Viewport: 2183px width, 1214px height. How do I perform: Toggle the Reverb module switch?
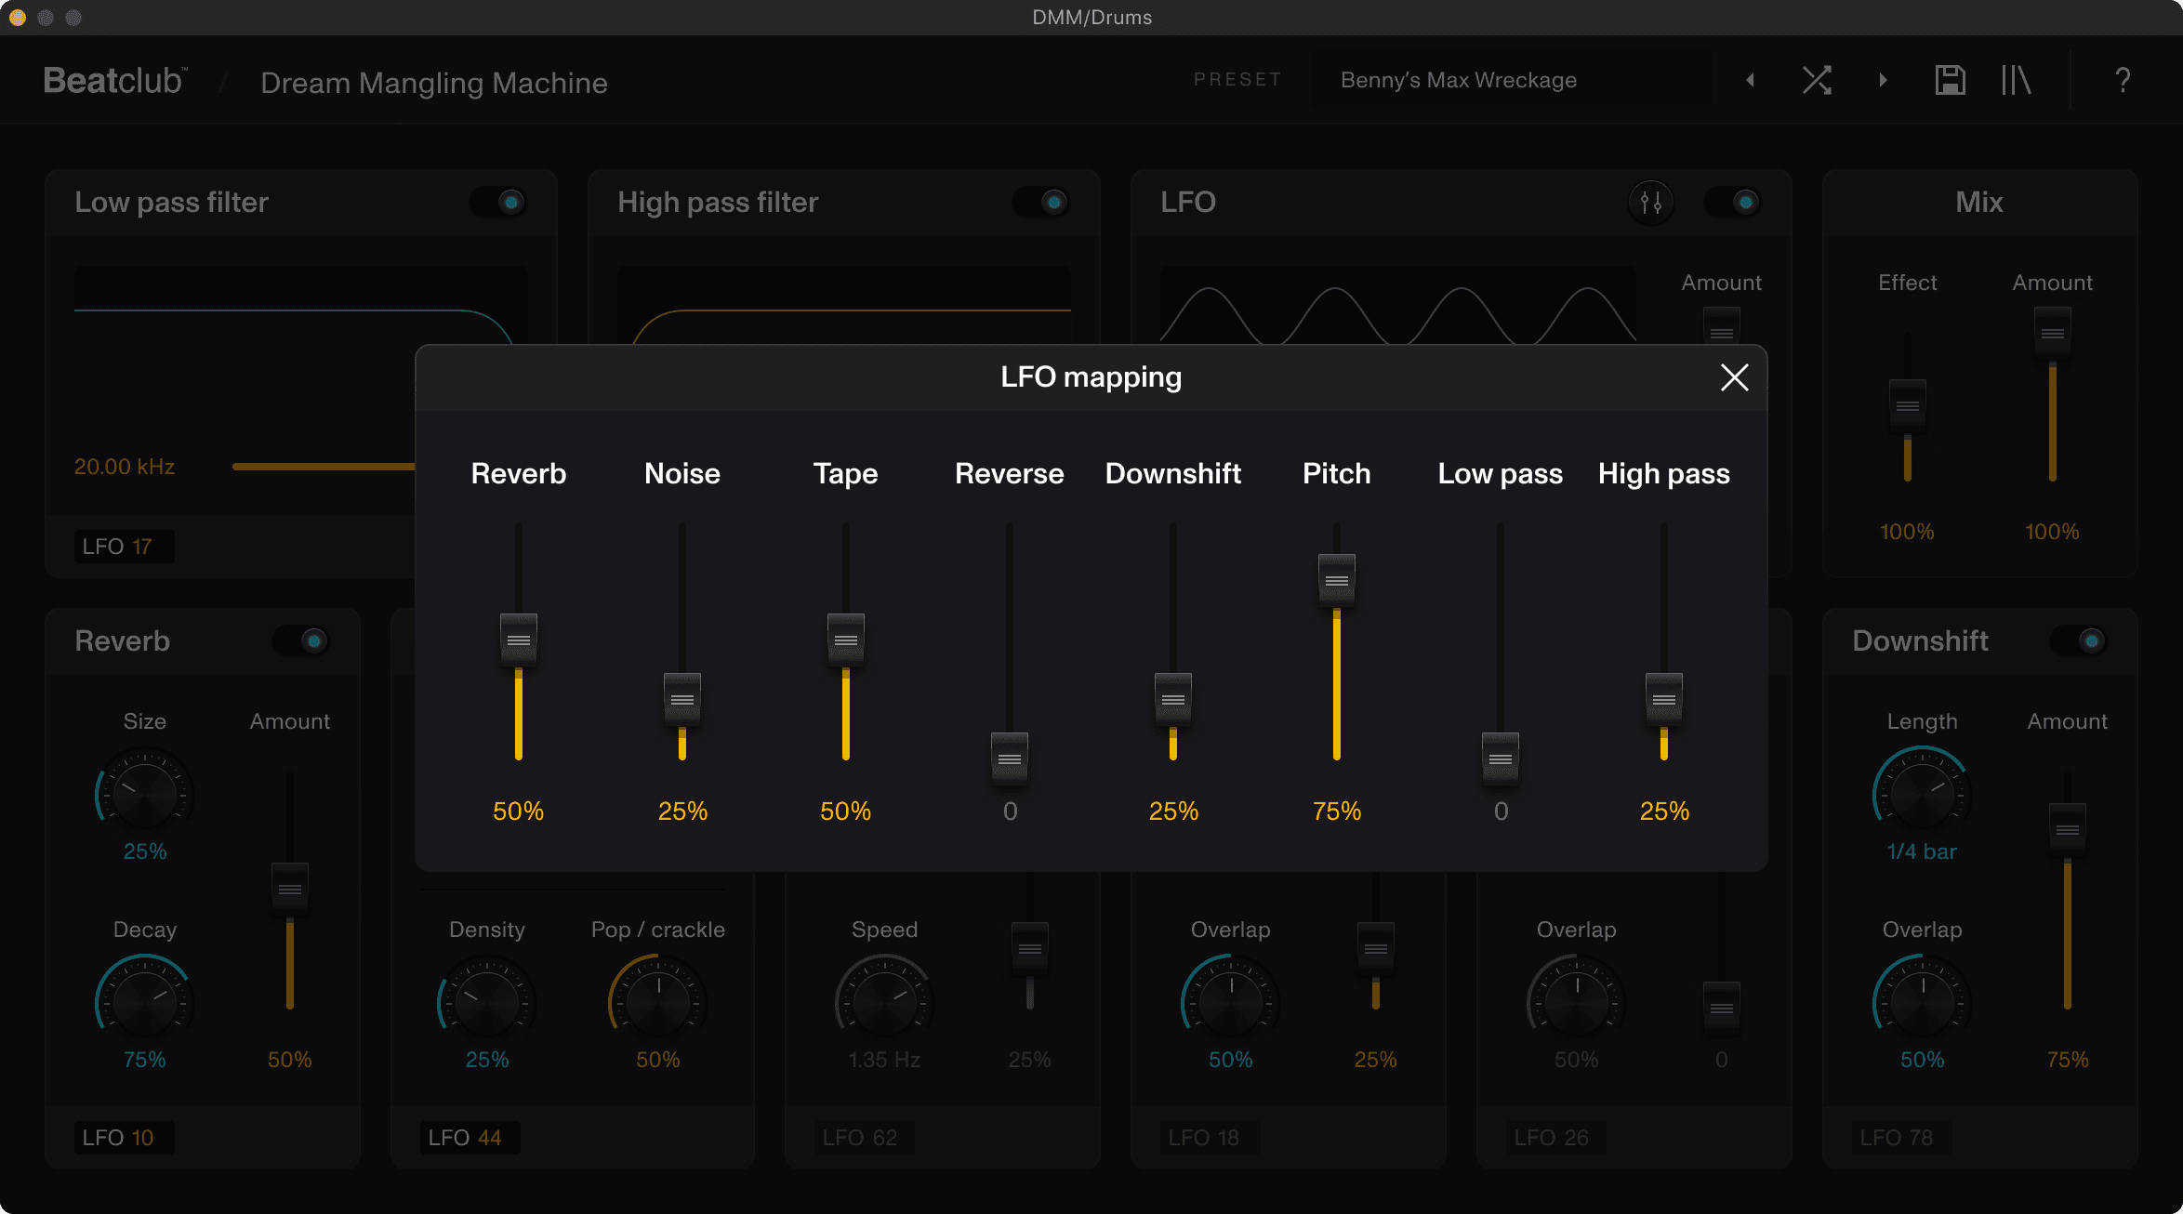(303, 640)
